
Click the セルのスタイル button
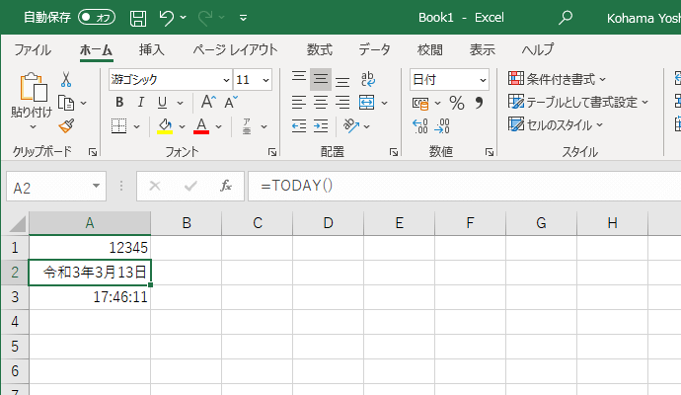pyautogui.click(x=557, y=124)
